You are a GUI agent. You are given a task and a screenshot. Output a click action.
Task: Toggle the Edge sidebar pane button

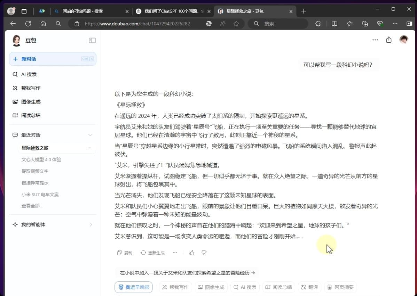click(x=409, y=24)
